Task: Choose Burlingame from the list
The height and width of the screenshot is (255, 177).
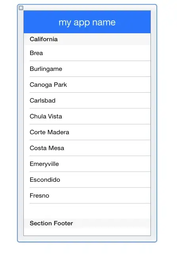Action: (x=87, y=69)
